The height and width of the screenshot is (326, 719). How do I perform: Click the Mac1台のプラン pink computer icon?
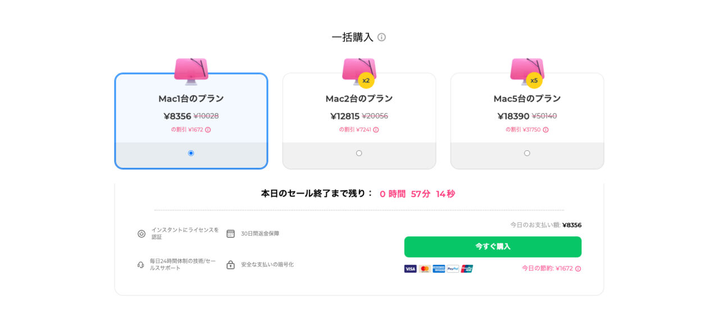[x=191, y=71]
